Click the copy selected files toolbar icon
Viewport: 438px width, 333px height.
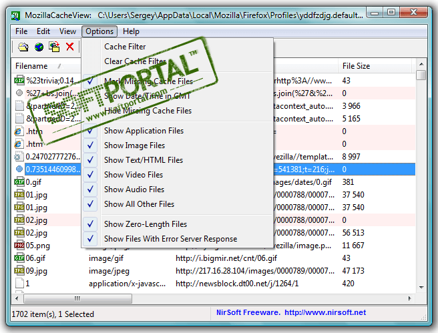coord(54,47)
